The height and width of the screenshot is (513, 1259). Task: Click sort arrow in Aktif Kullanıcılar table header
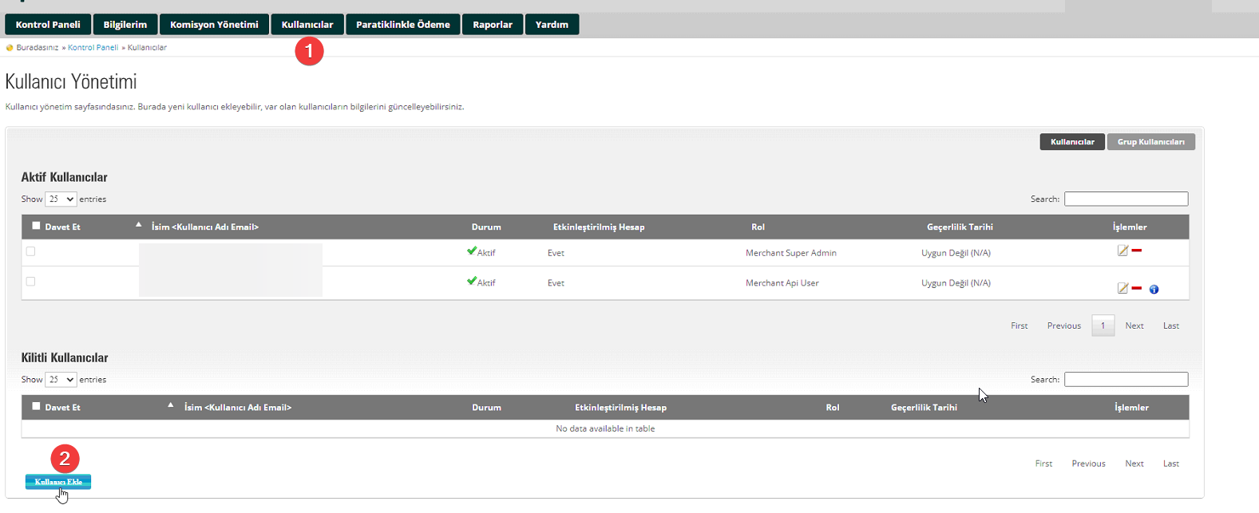point(139,225)
